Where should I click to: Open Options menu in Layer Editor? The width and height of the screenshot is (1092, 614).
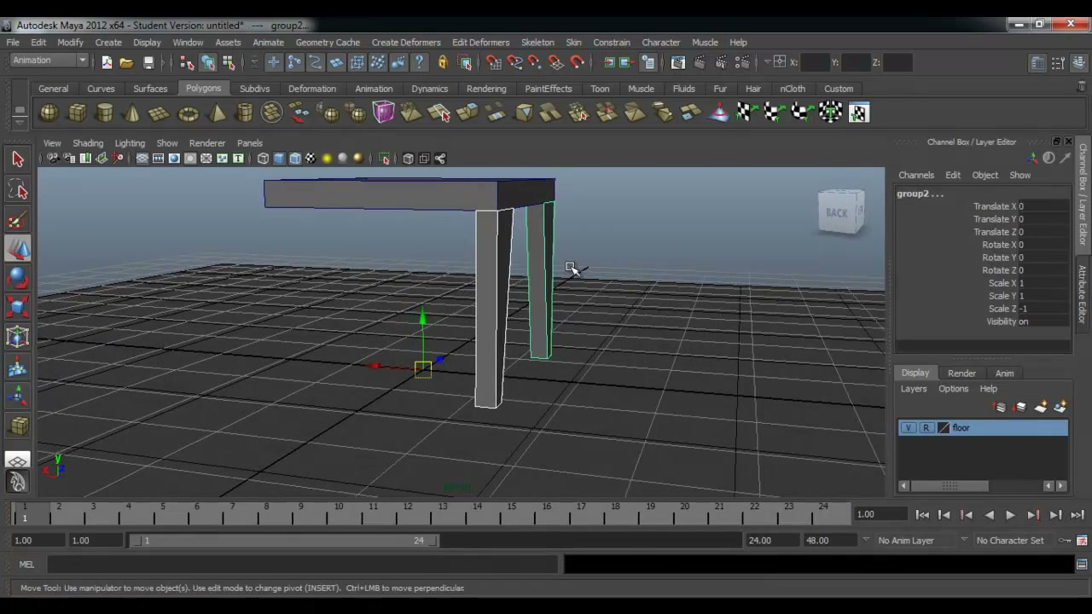954,389
